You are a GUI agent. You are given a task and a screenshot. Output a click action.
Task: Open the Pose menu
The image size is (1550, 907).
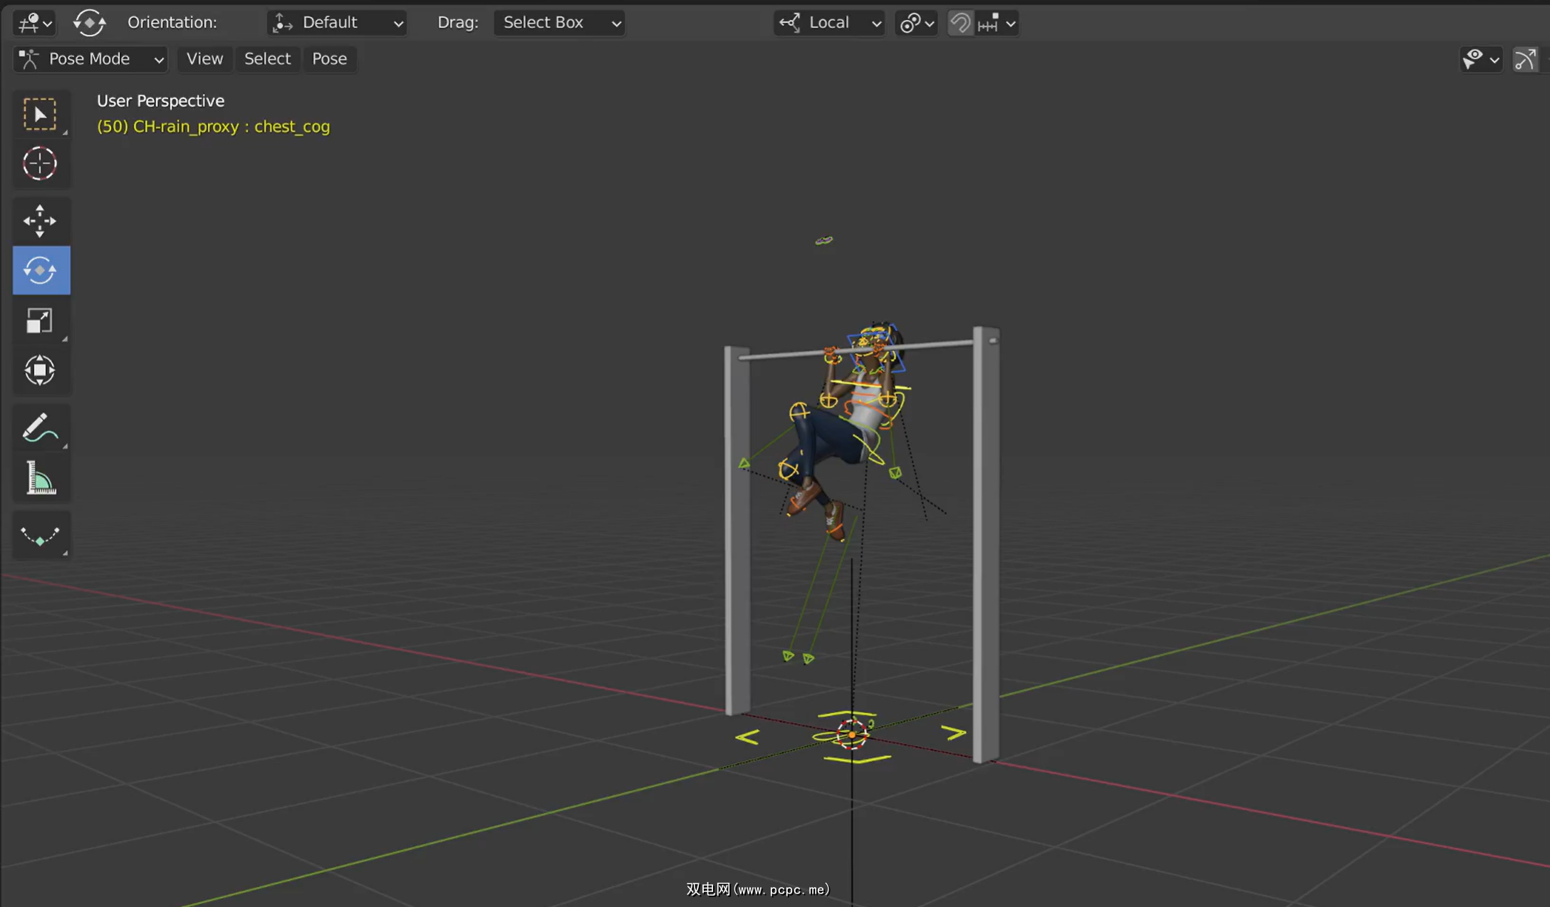[x=329, y=59]
